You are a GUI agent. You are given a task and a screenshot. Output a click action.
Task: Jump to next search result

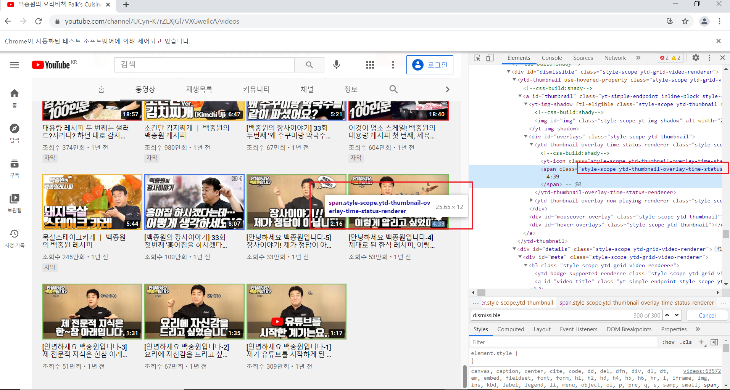(x=677, y=315)
